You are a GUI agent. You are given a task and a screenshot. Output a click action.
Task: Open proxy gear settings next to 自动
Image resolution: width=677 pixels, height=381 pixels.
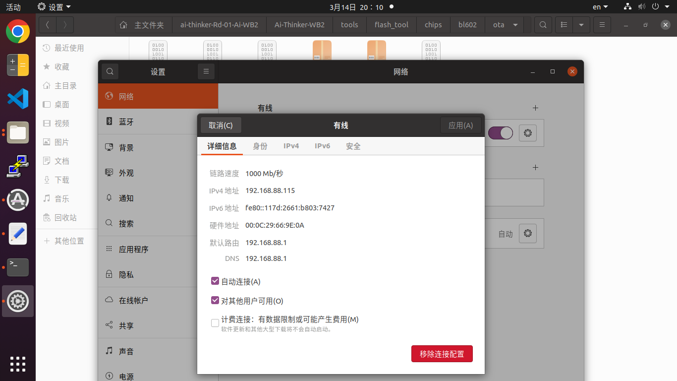click(528, 233)
